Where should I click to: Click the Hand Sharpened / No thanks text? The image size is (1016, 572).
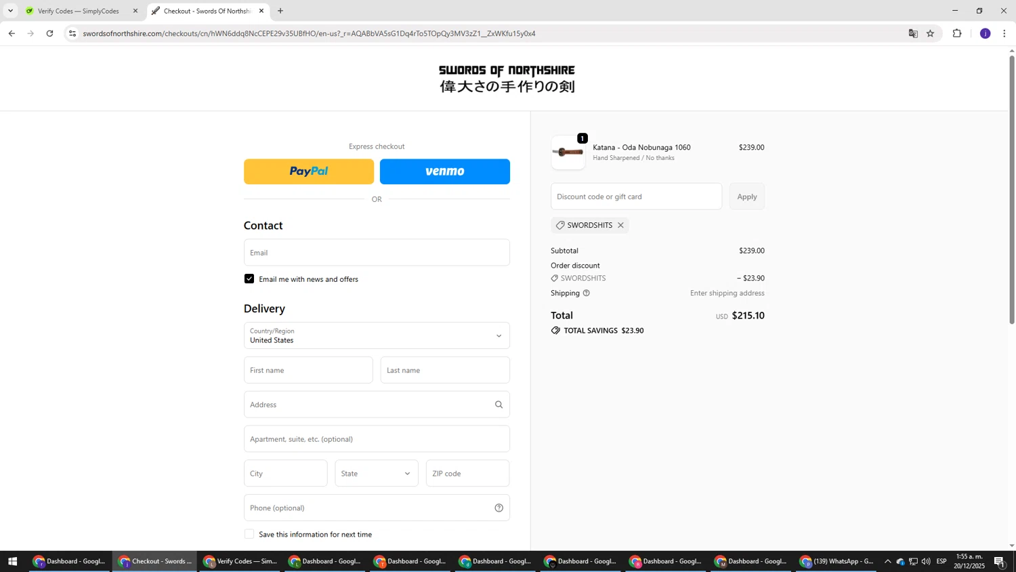633,158
